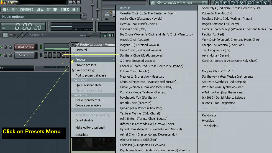Choose Randomize in presets list
This screenshot has width=272, height=153.
(209, 115)
